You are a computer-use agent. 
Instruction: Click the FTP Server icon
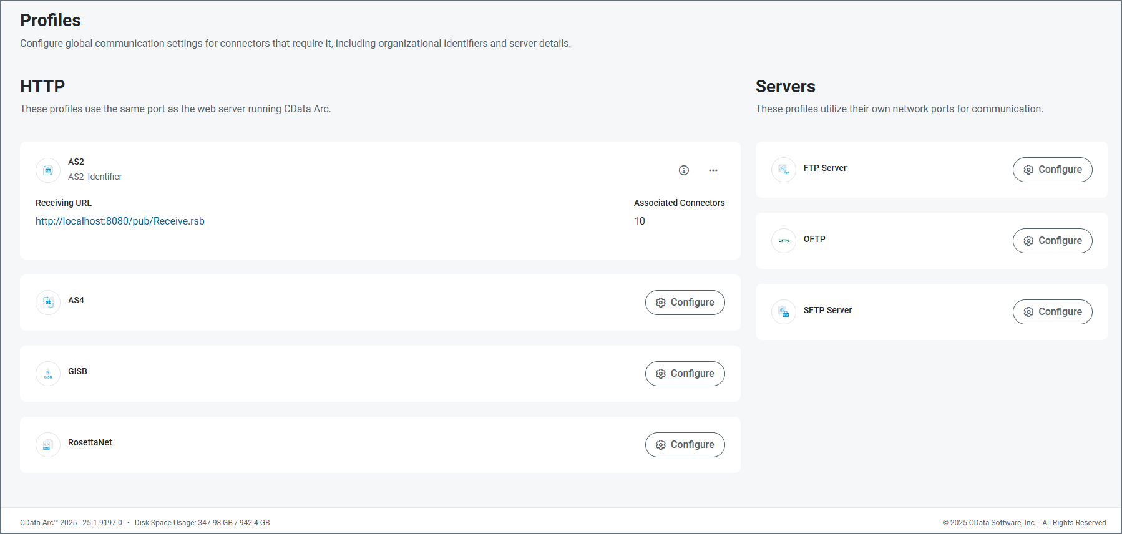[x=784, y=170]
